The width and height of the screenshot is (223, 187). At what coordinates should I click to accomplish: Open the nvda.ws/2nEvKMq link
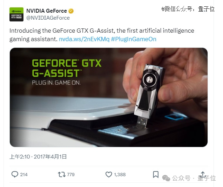pos(84,39)
